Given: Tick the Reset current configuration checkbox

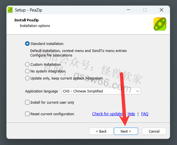Looking at the screenshot, I should pyautogui.click(x=27, y=114).
